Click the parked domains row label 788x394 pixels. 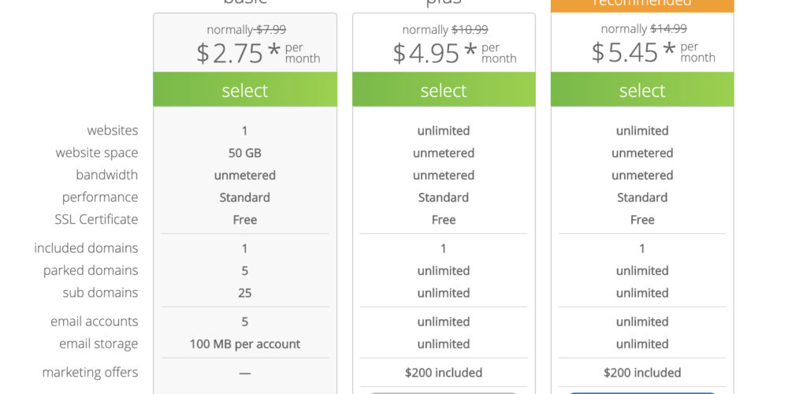point(91,270)
